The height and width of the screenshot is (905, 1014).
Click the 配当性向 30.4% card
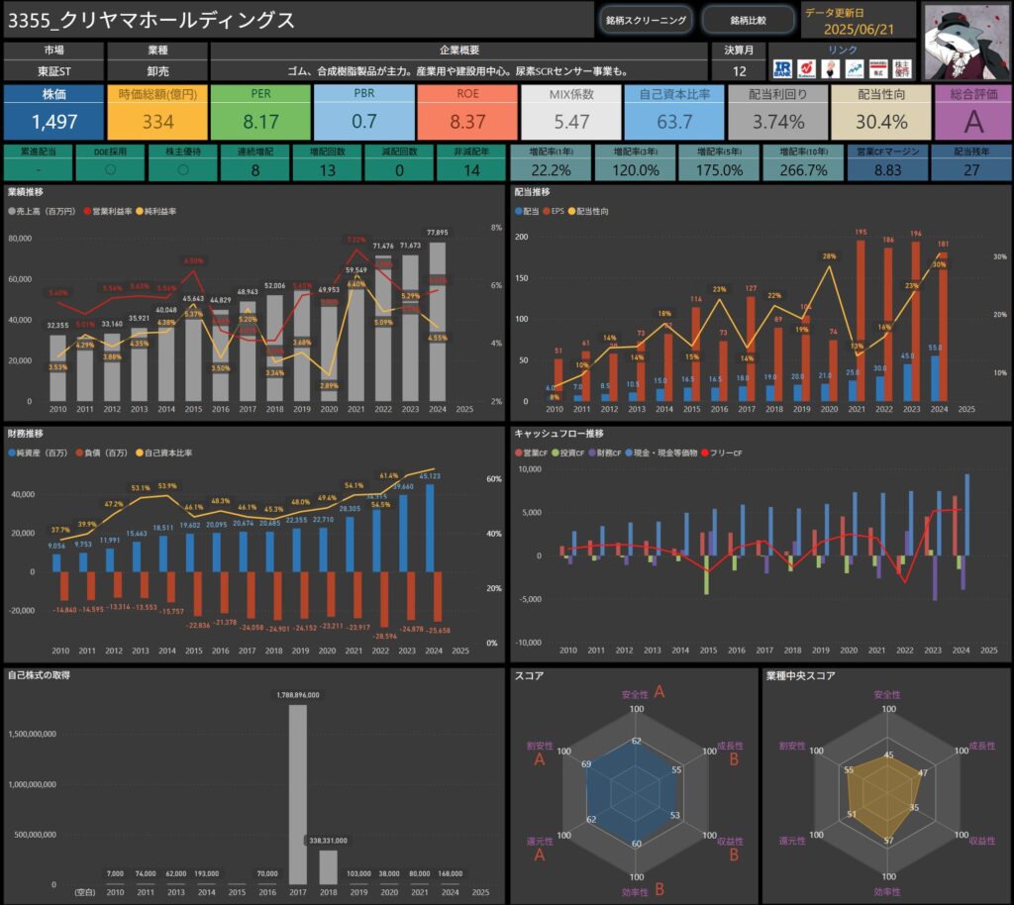click(x=881, y=112)
